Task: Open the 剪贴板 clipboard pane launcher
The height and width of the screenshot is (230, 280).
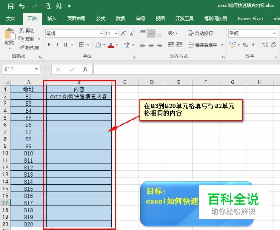Action: tap(40, 57)
